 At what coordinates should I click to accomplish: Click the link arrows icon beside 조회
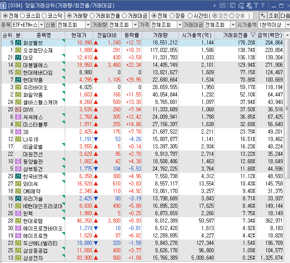tap(263, 16)
